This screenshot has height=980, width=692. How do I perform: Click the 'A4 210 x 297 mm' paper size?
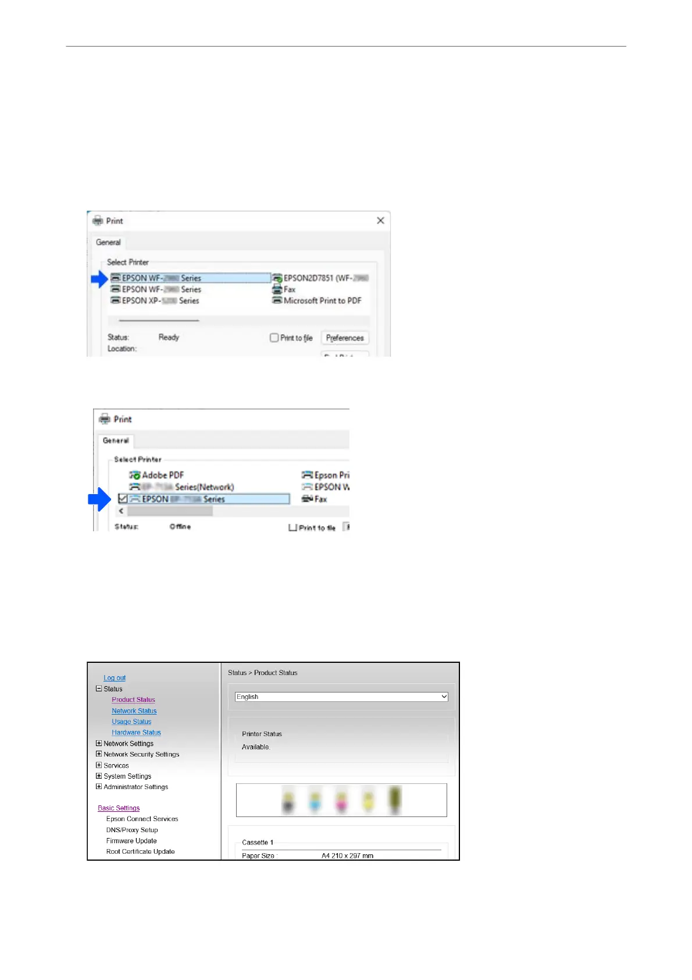coord(348,856)
